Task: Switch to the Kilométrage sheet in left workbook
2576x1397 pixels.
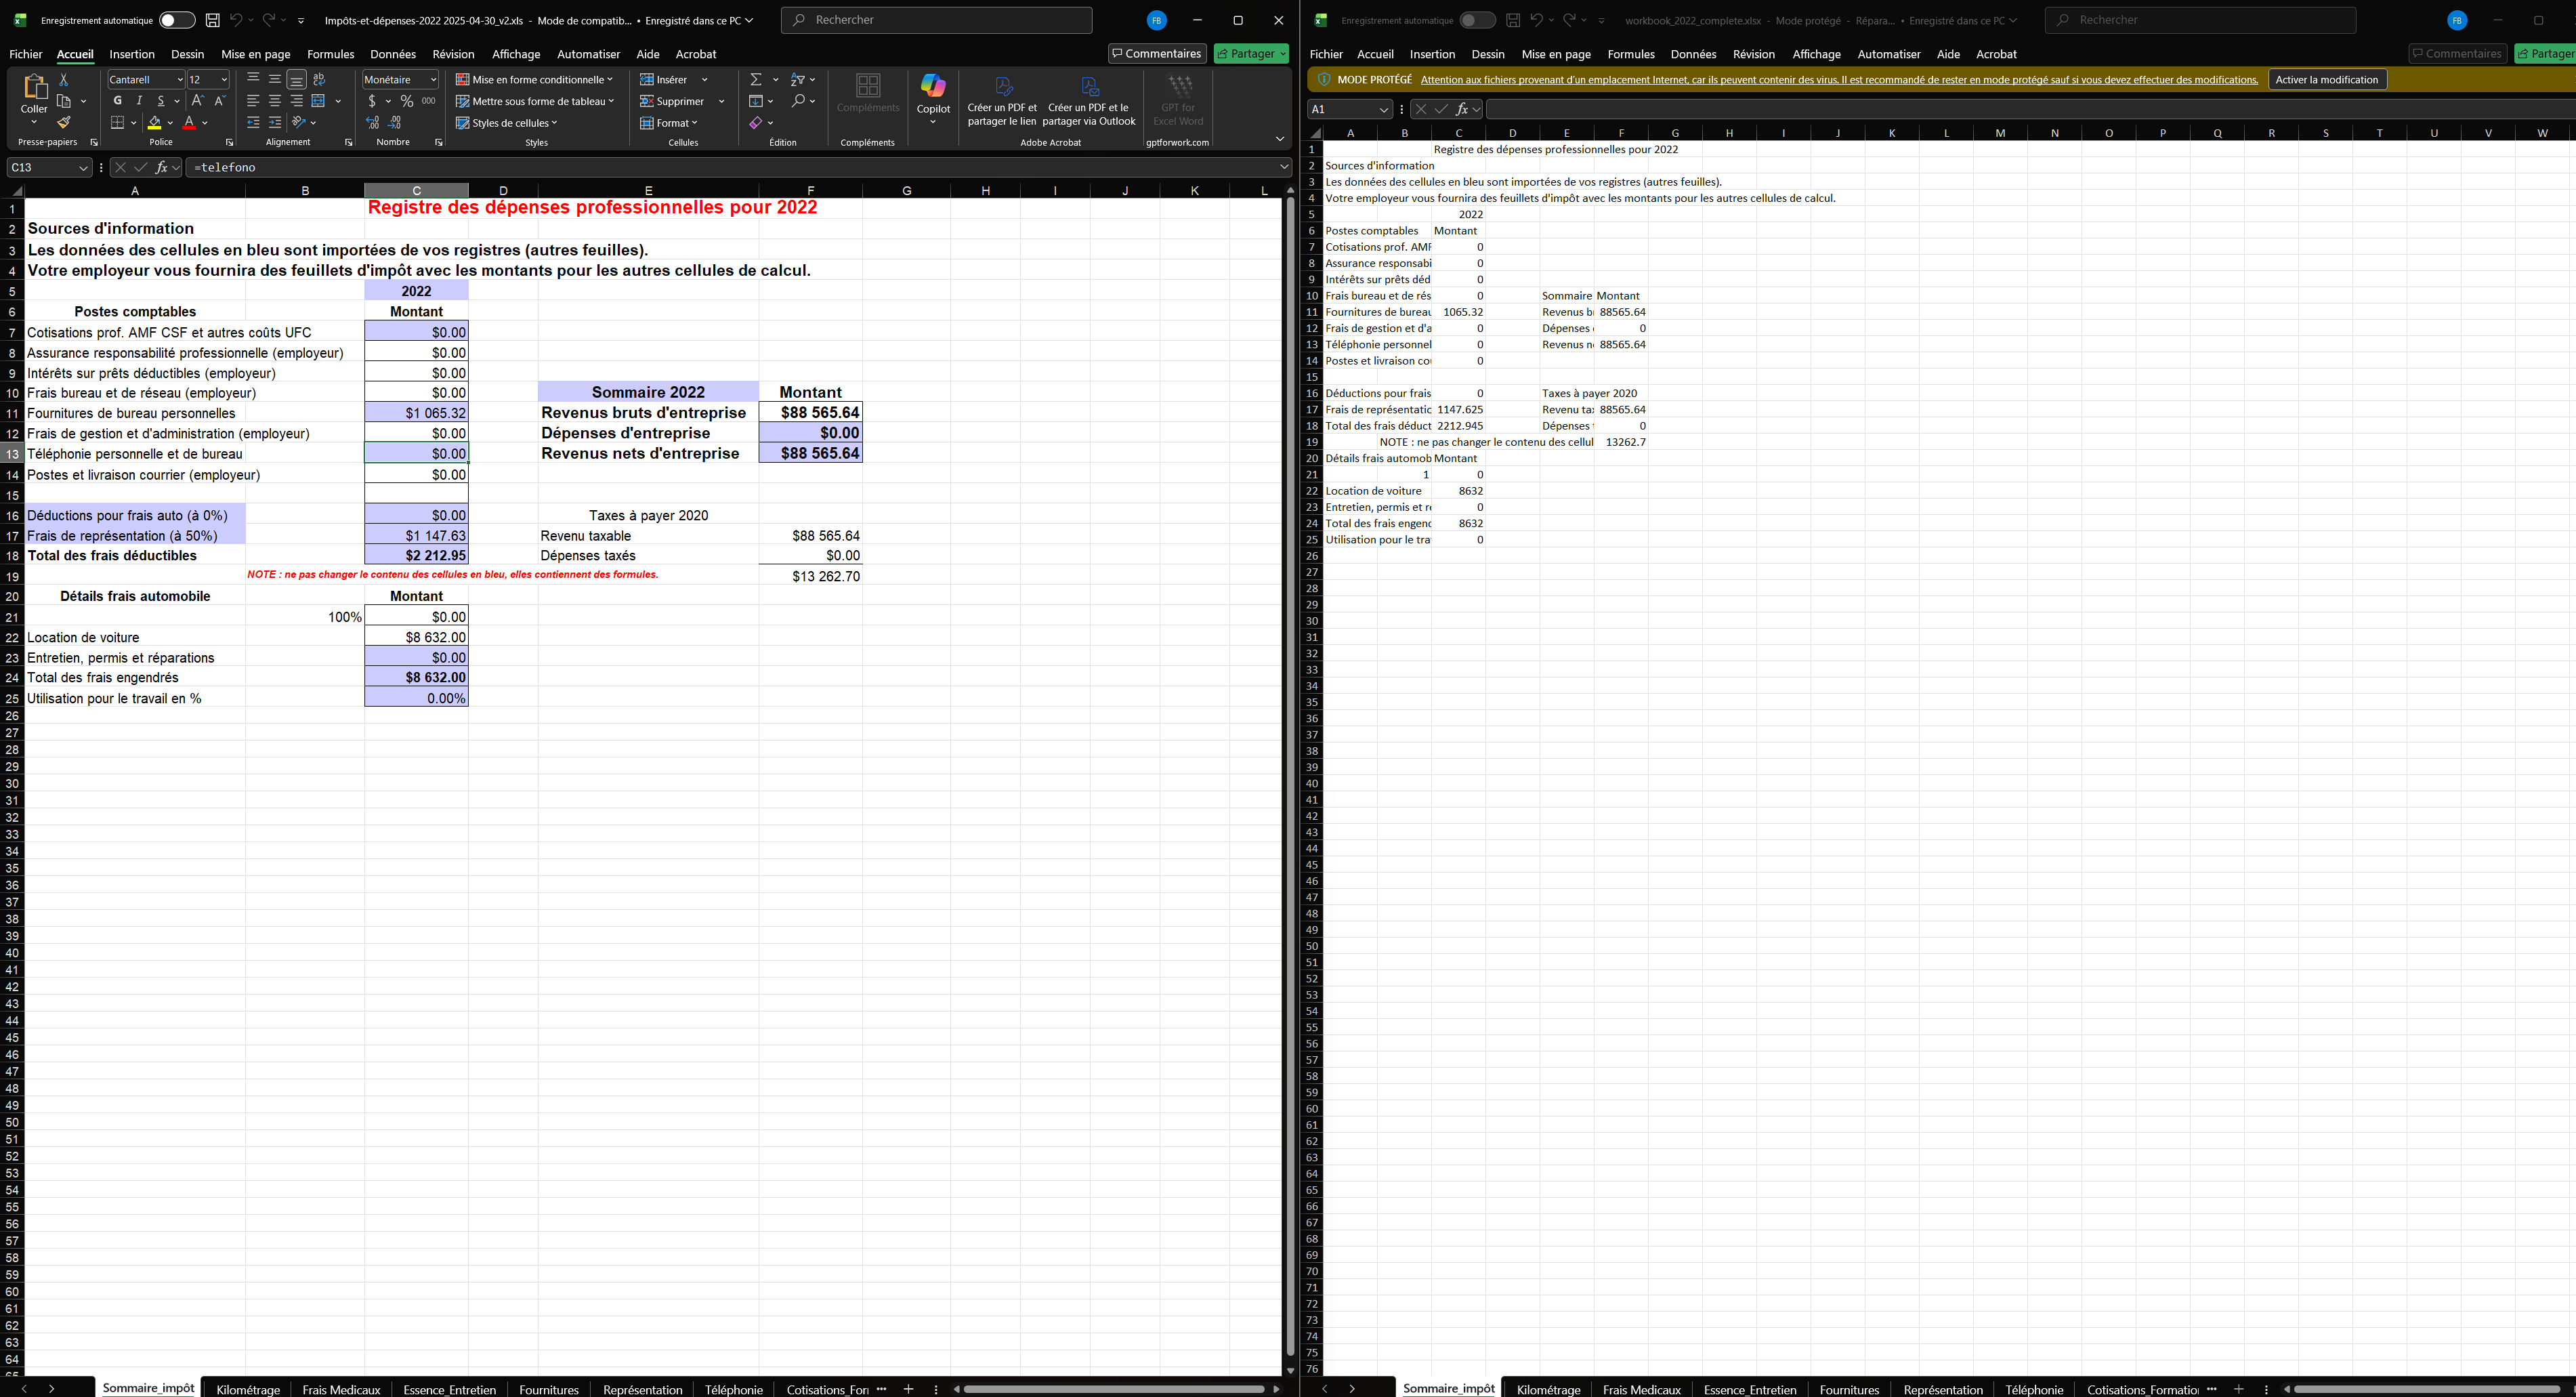Action: pyautogui.click(x=248, y=1389)
